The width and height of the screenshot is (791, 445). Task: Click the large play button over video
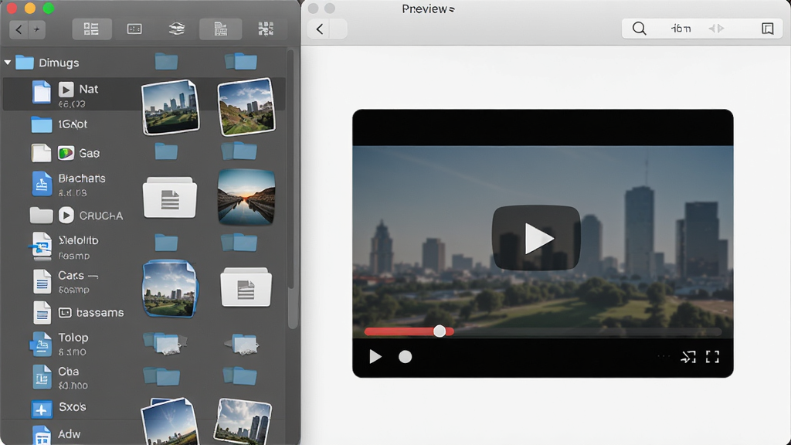point(536,238)
